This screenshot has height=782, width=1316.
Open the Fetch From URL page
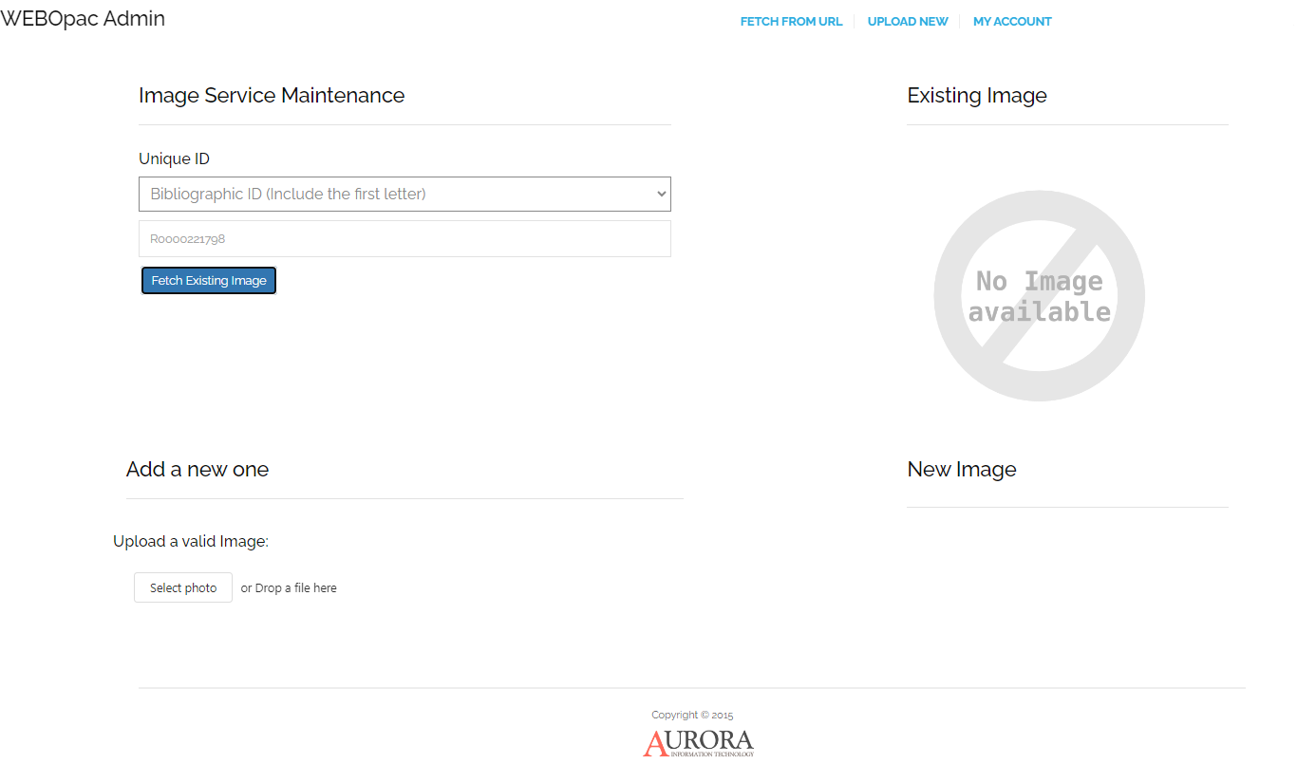coord(791,22)
